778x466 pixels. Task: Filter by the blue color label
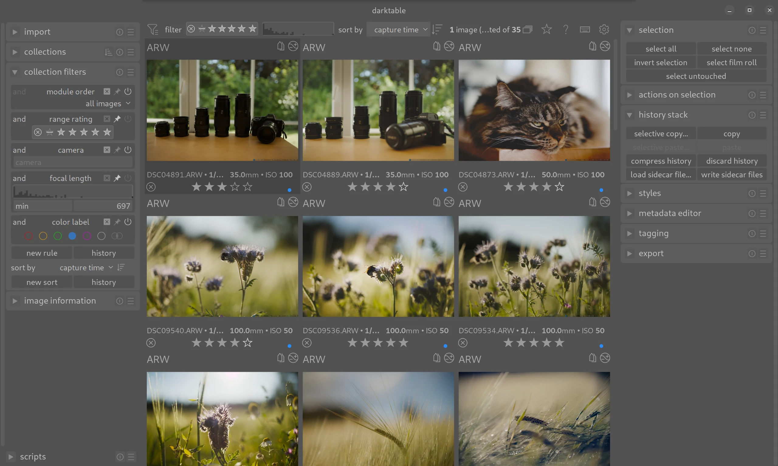tap(72, 236)
